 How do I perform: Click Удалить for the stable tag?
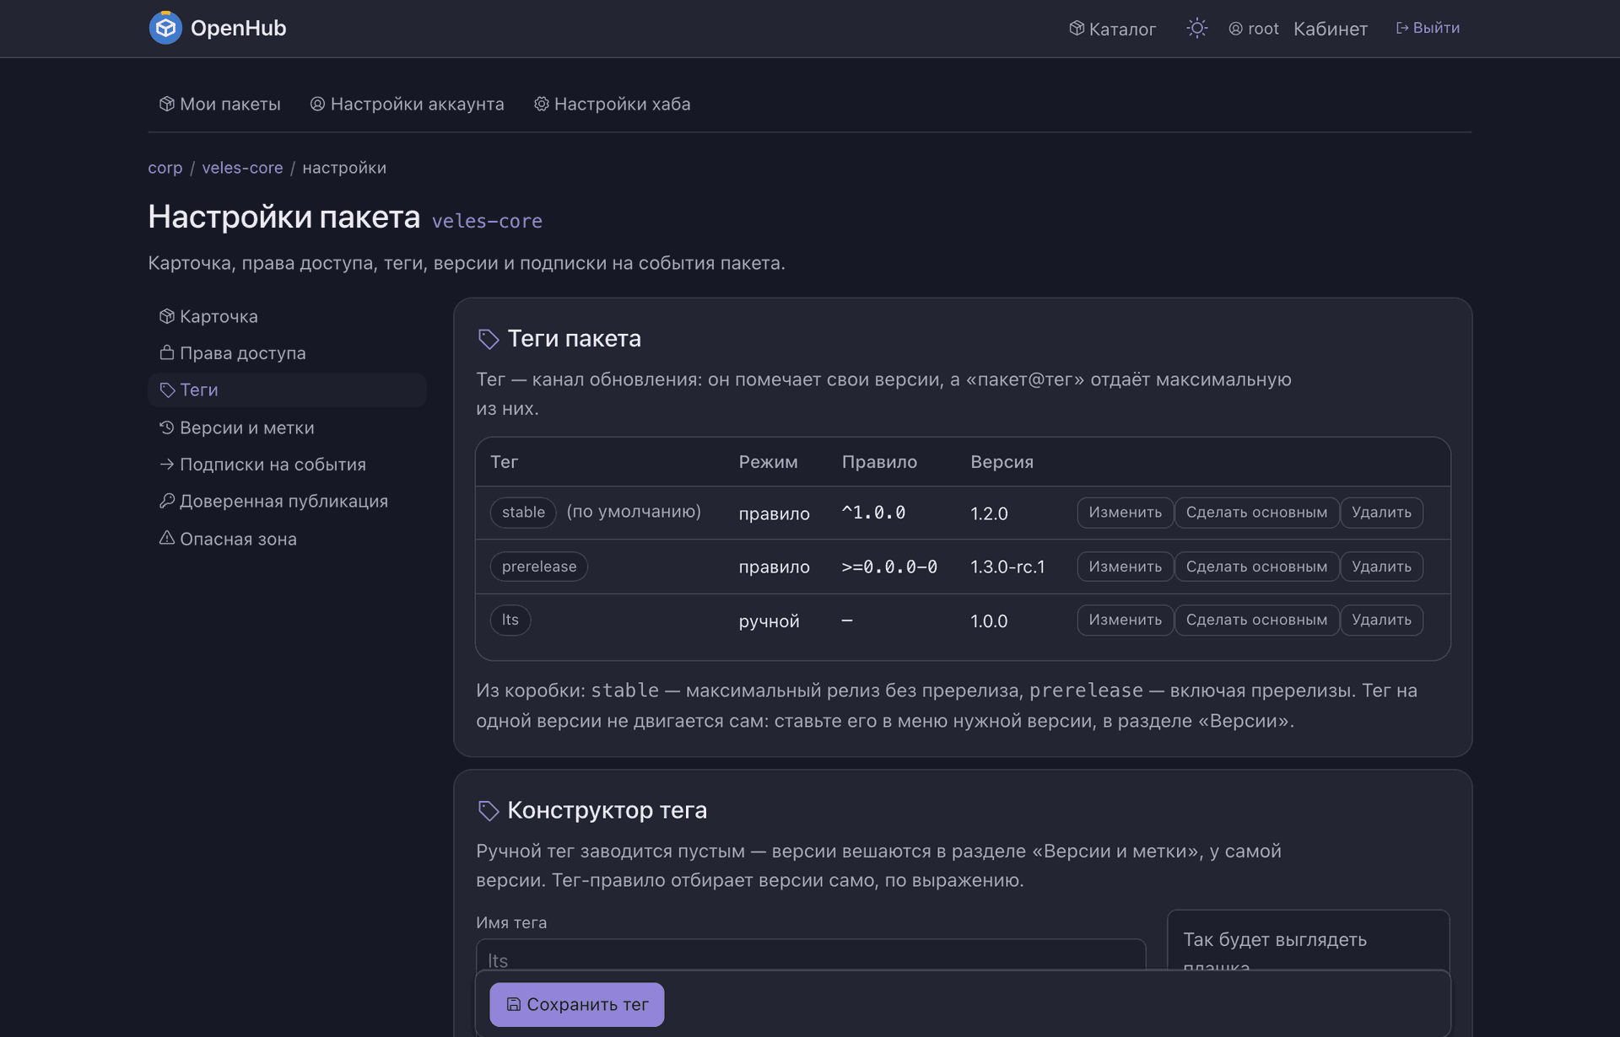(x=1381, y=512)
